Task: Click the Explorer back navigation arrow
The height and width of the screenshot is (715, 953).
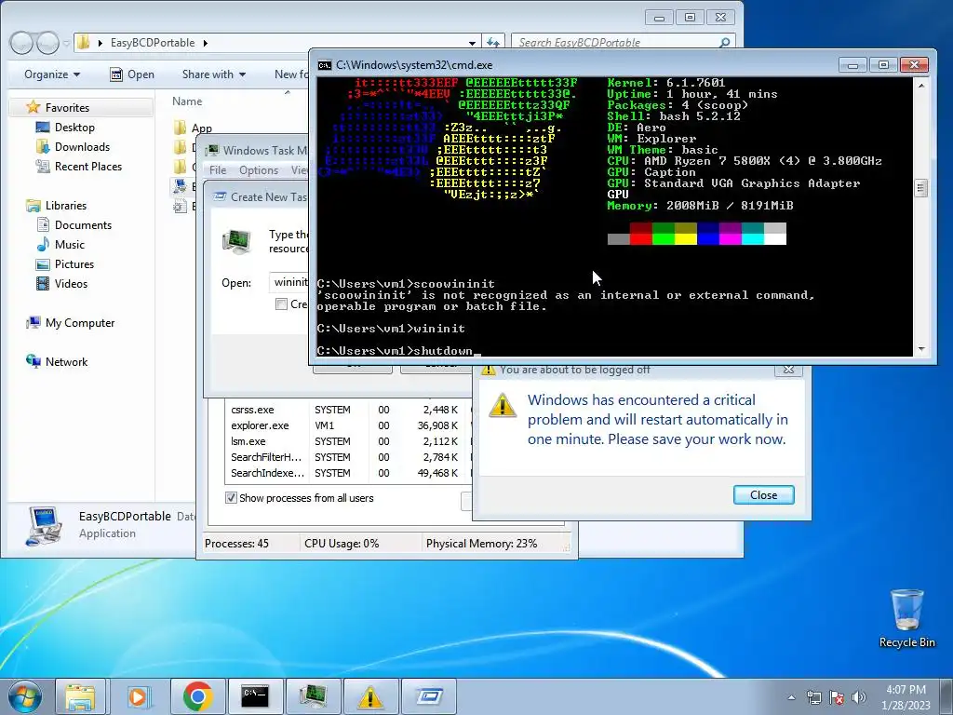Action: coord(21,43)
